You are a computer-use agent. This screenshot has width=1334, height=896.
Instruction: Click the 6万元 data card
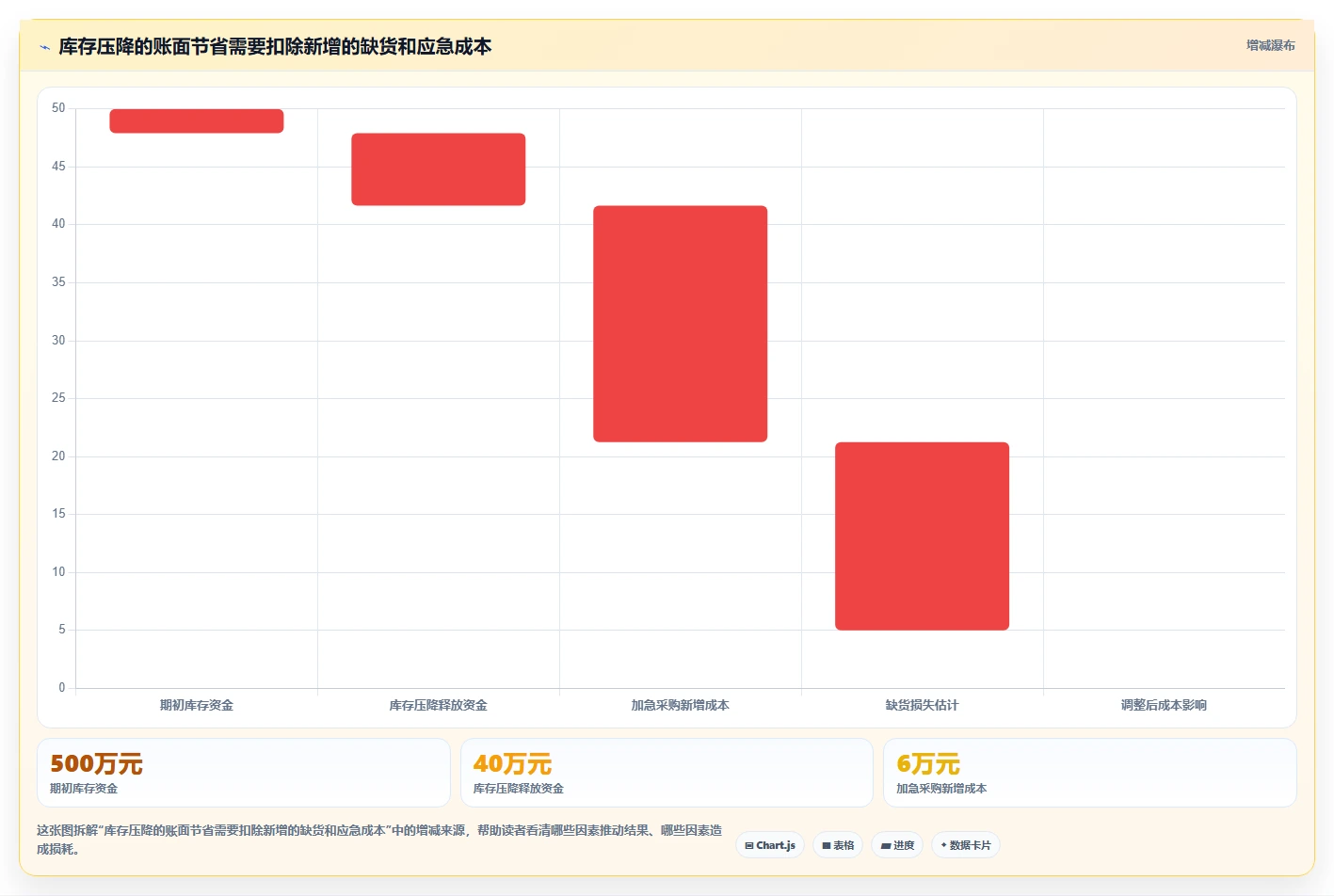pos(1090,773)
